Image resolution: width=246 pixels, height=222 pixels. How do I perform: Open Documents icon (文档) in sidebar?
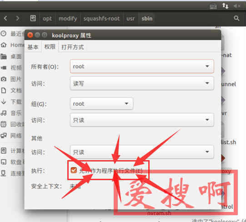click(4, 91)
